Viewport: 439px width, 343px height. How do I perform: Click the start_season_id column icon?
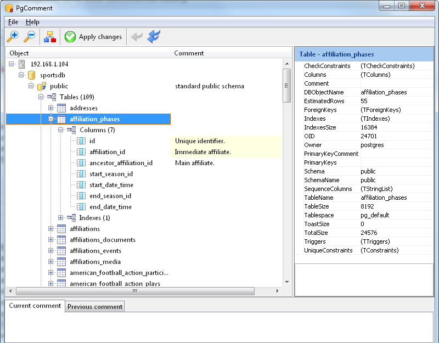(81, 174)
